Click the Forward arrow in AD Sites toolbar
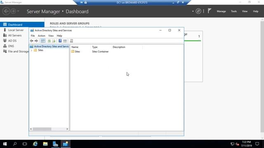Viewport: 264px width, 148px height. (36, 41)
